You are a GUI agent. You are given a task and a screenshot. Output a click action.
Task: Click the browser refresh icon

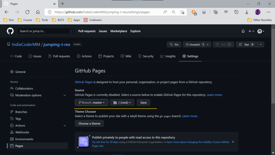27,12
